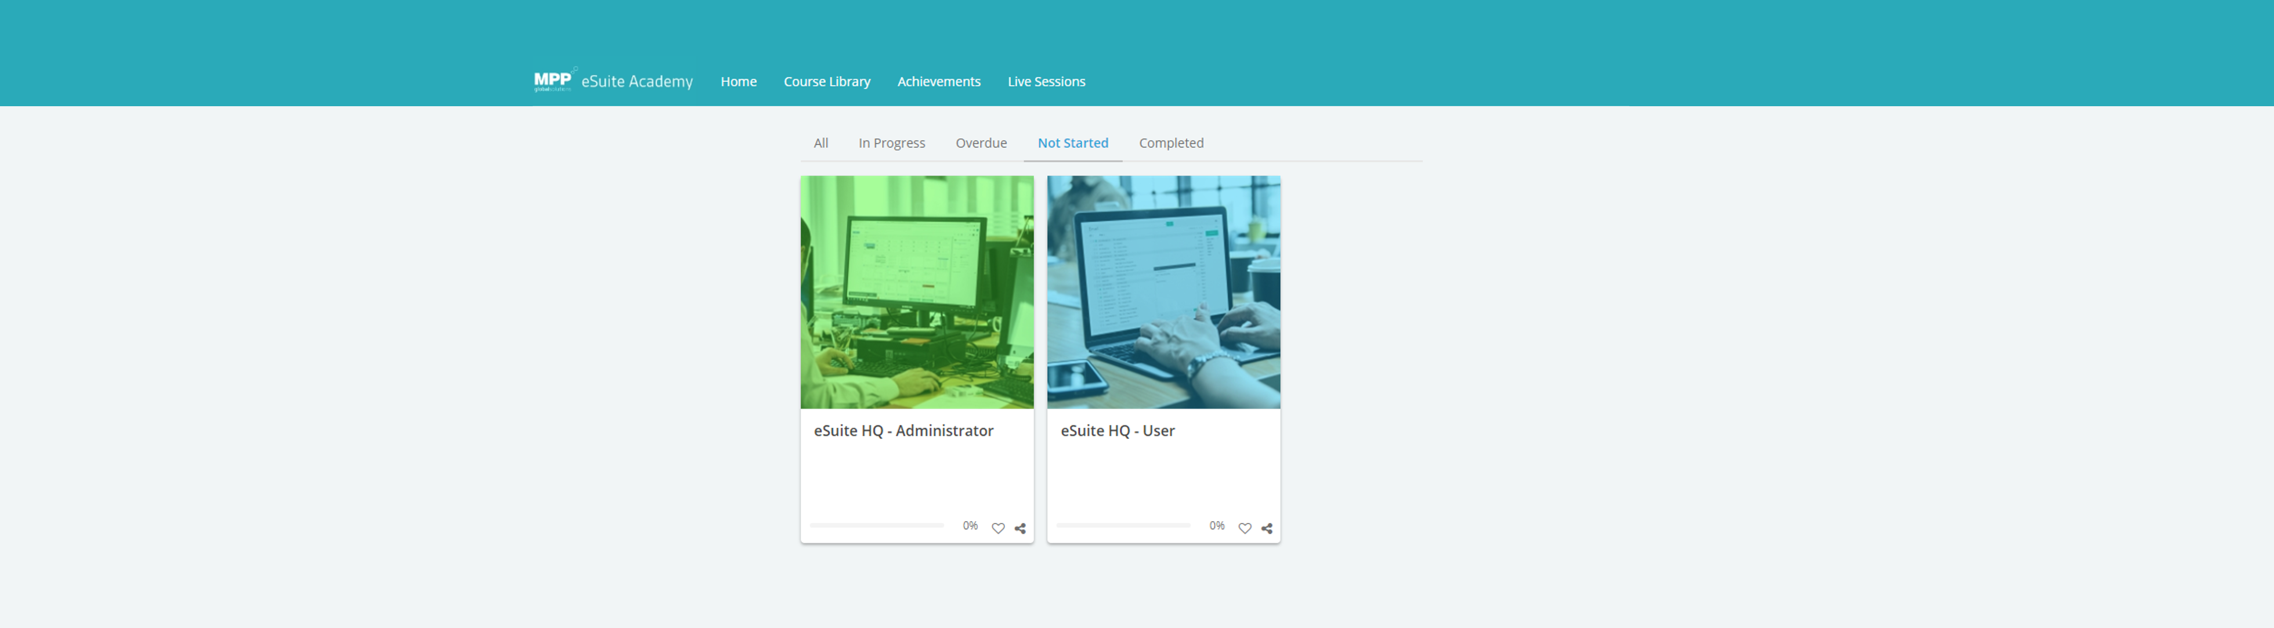Open the Home navigation link
This screenshot has height=628, width=2274.
coord(738,81)
